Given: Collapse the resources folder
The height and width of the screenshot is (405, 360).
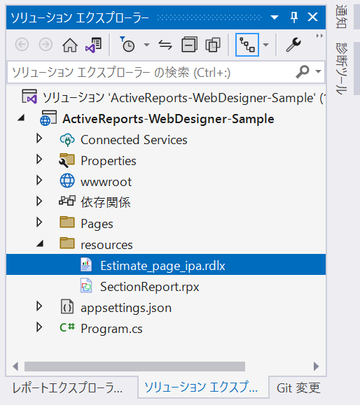Looking at the screenshot, I should point(40,243).
